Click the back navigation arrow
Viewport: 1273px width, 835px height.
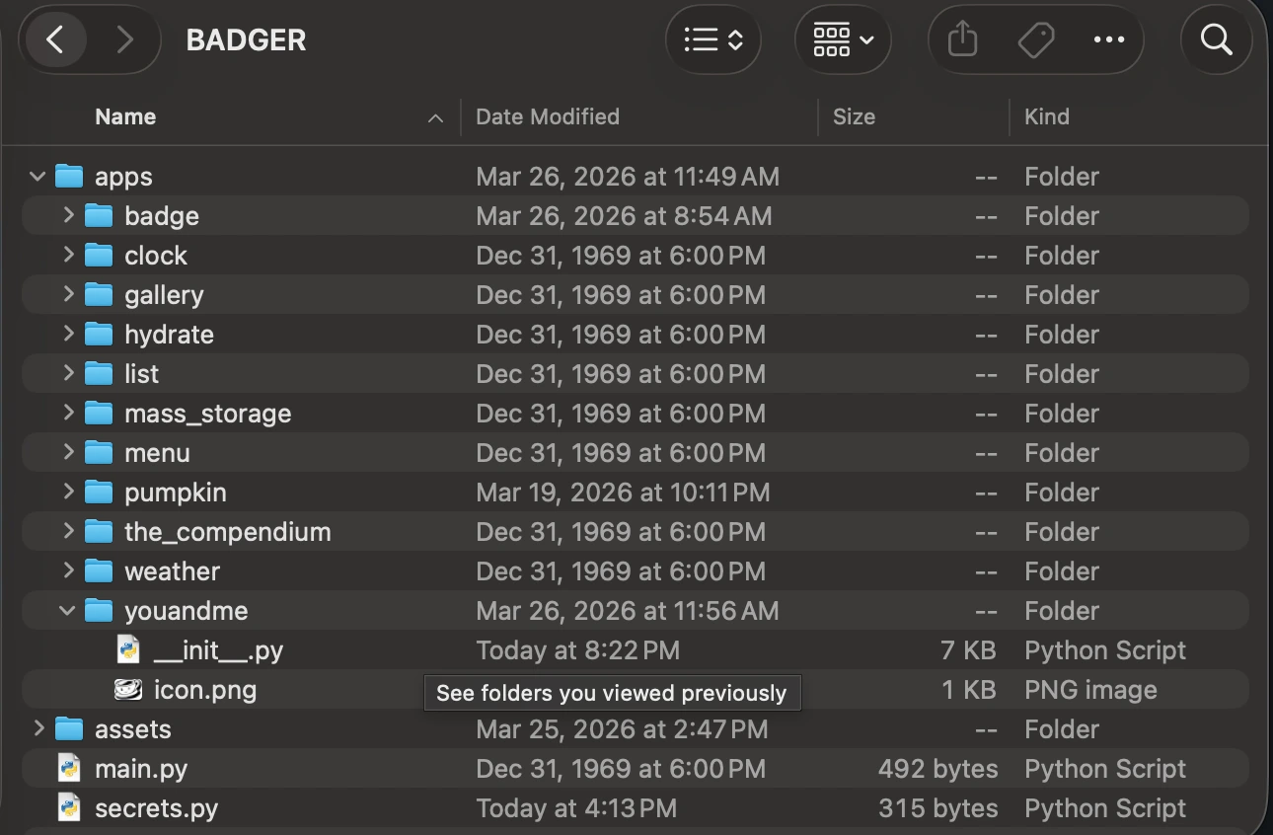coord(55,39)
